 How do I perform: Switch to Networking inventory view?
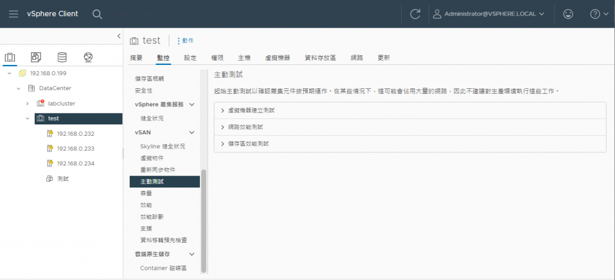pyautogui.click(x=88, y=58)
